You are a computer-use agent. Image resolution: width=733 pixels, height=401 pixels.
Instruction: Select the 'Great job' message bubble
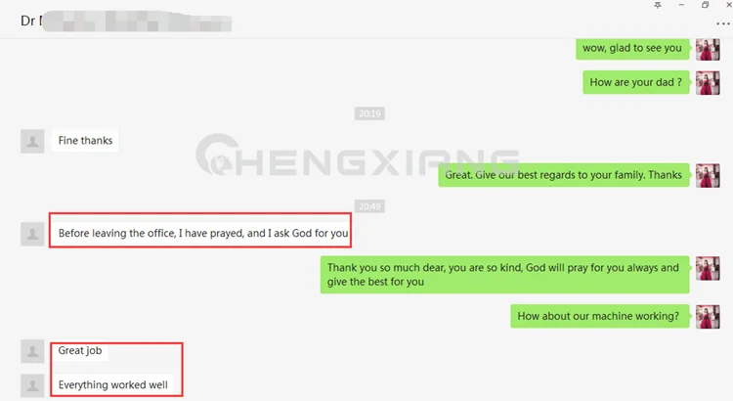click(x=80, y=350)
